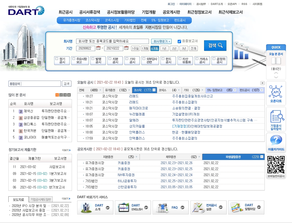Open the 공시서류검색 menu
This screenshot has height=223, width=292.
point(89,12)
